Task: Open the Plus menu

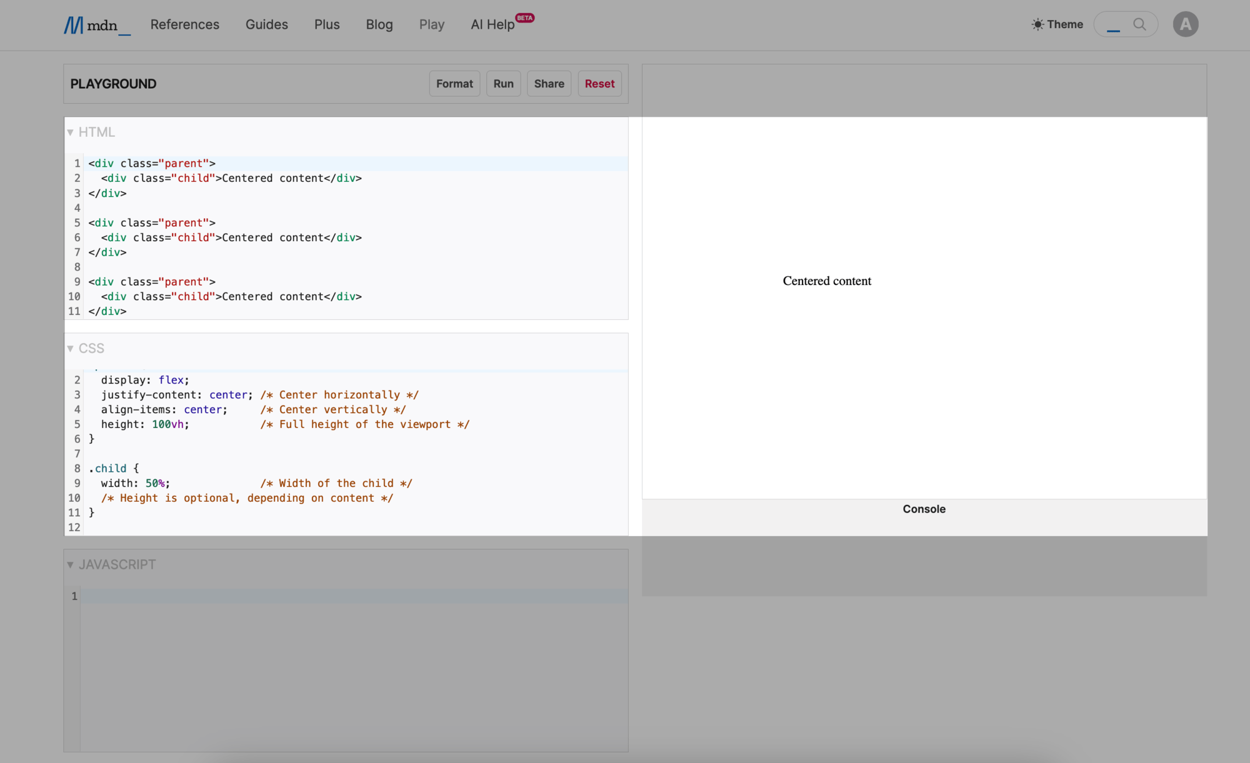Action: [327, 24]
